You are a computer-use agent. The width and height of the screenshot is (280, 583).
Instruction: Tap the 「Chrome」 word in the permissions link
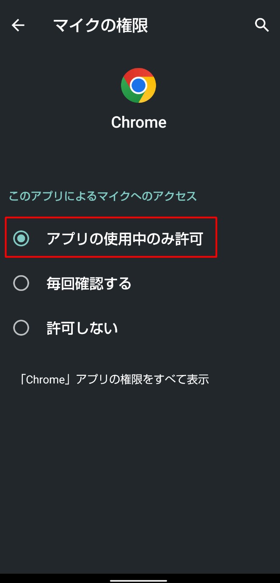click(x=45, y=379)
